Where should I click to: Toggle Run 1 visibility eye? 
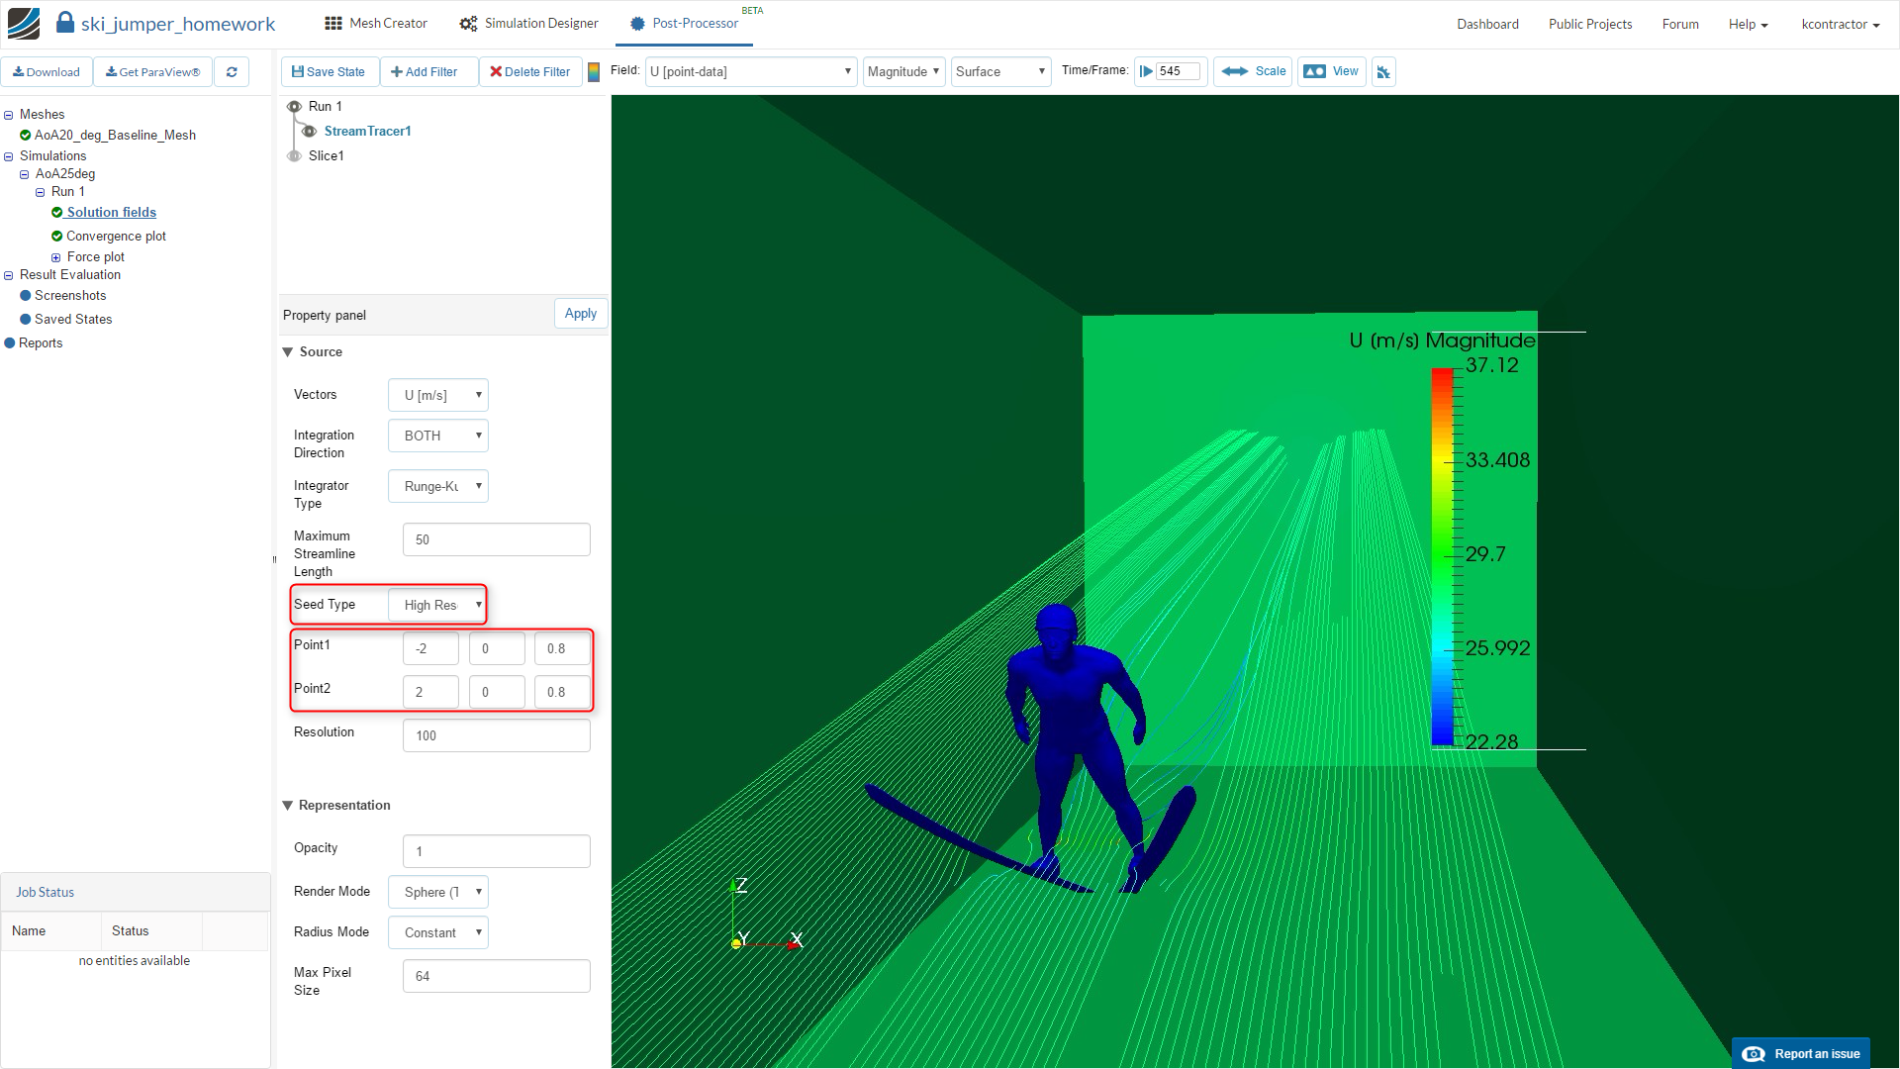[294, 107]
